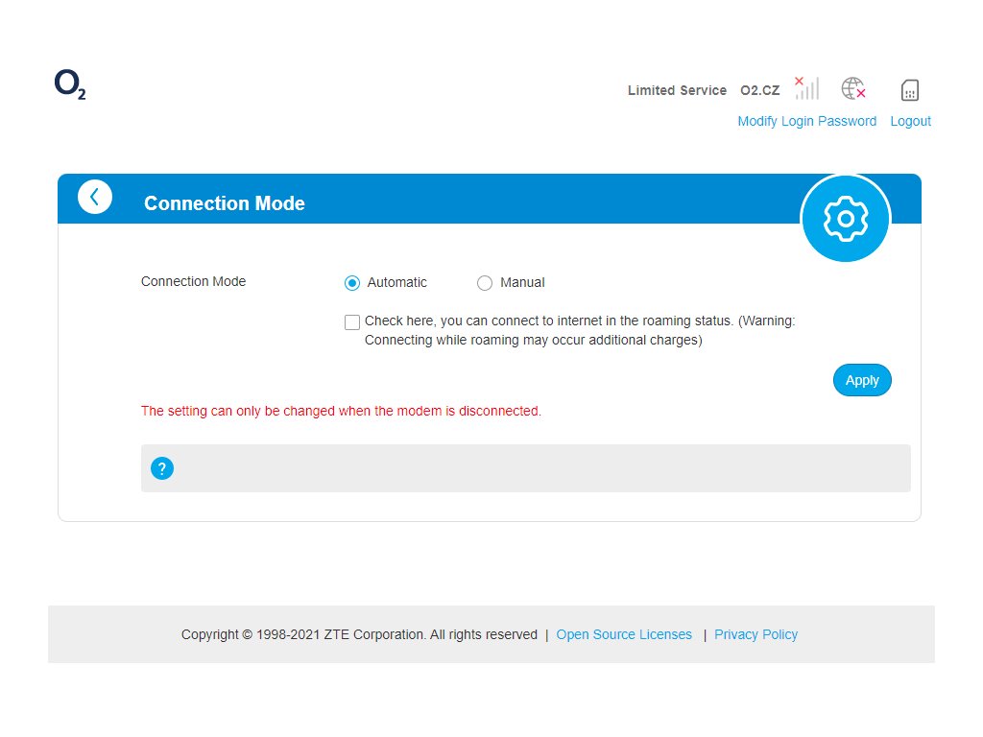Image resolution: width=983 pixels, height=737 pixels.
Task: Click the O2.CZ network operator name
Action: point(759,90)
